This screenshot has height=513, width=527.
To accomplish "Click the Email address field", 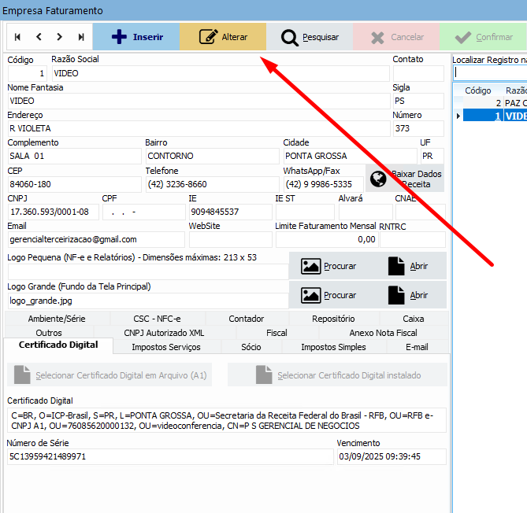I will coord(95,239).
